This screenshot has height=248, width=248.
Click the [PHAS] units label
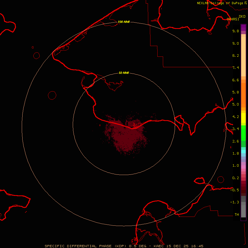click(x=233, y=19)
